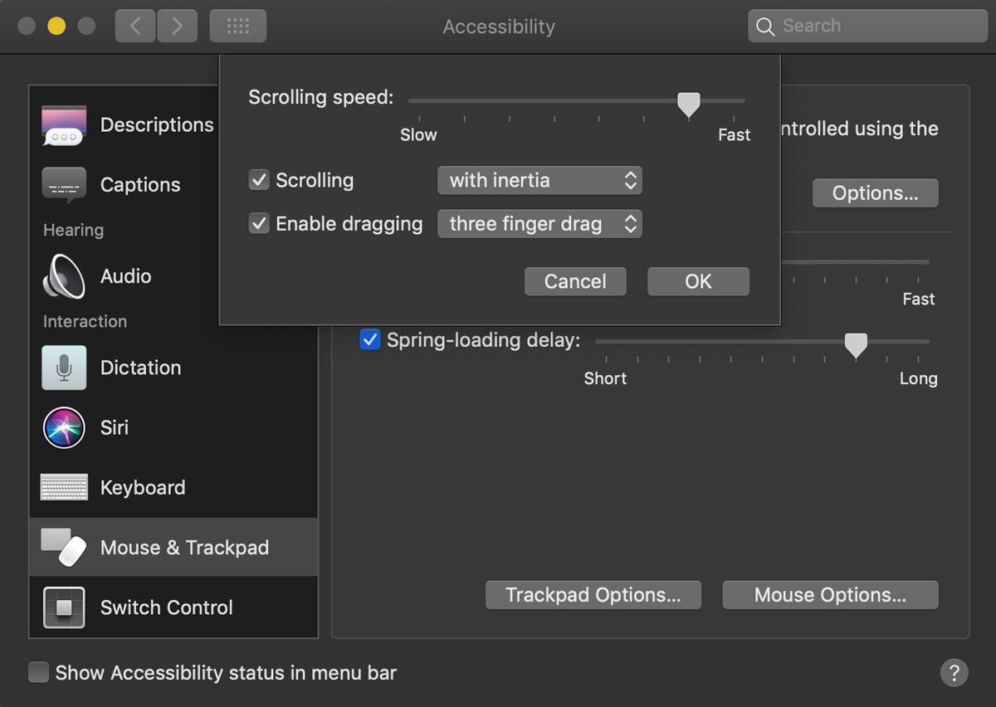The height and width of the screenshot is (707, 996).
Task: Confirm with the OK button
Action: tap(698, 281)
